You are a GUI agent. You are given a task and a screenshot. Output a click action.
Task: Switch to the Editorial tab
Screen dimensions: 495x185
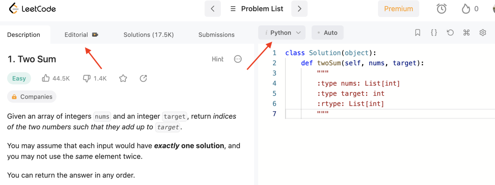pyautogui.click(x=76, y=35)
